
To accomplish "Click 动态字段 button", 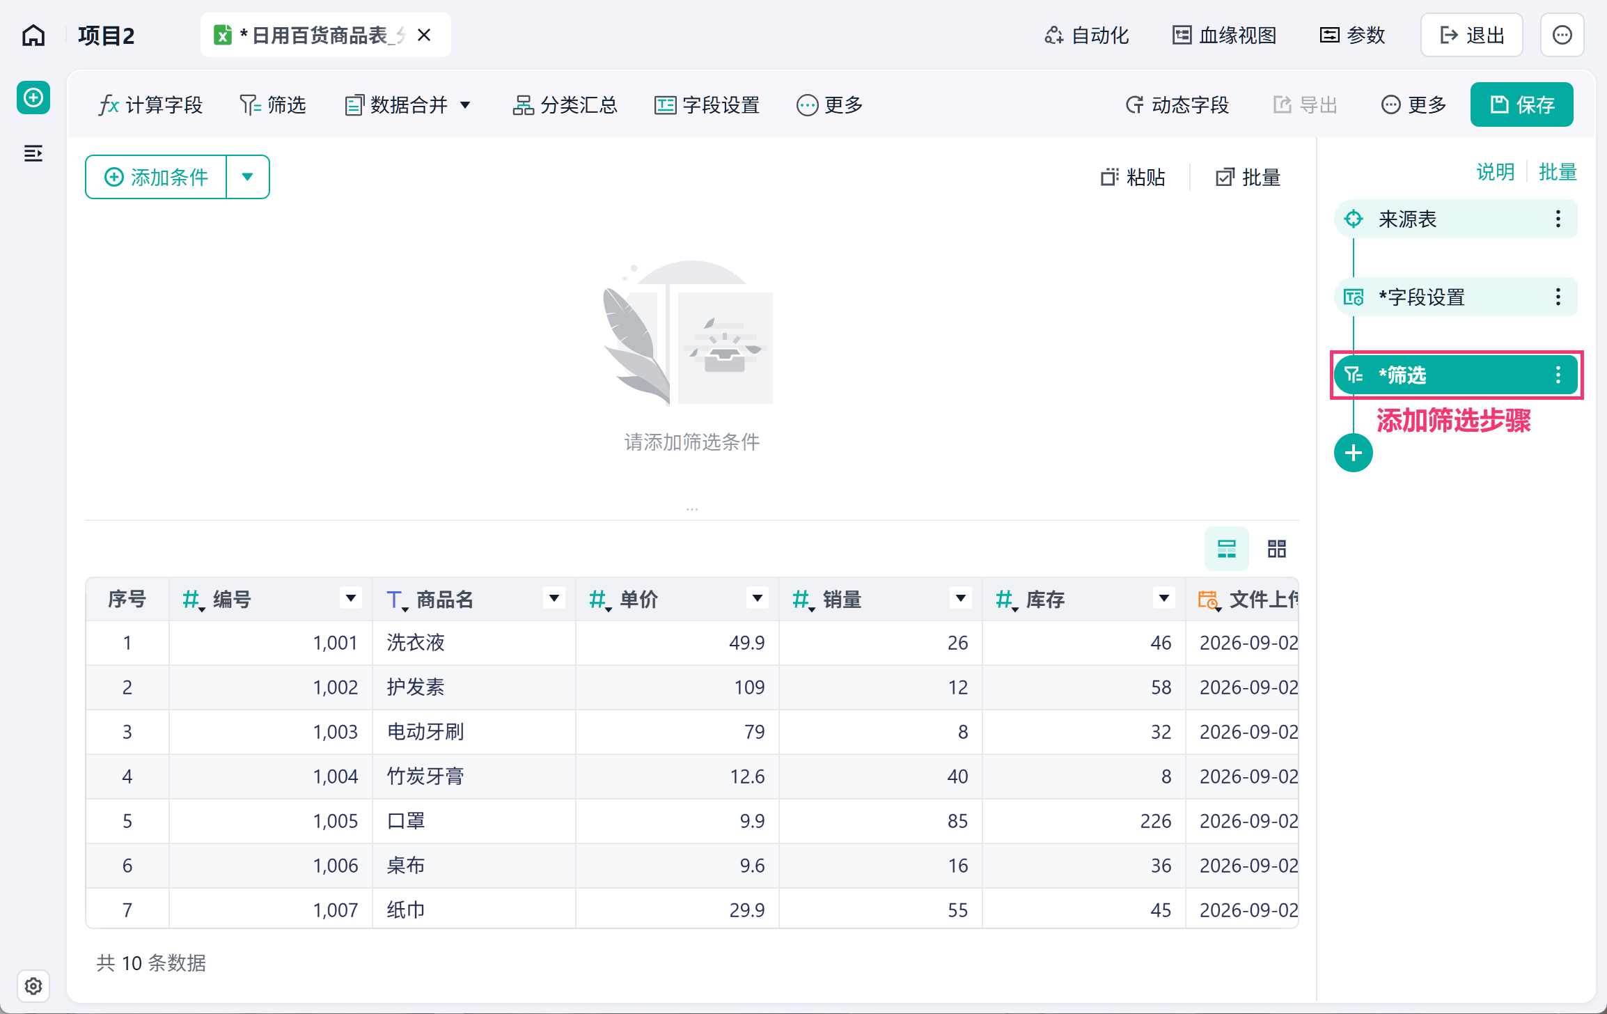I will pyautogui.click(x=1177, y=105).
